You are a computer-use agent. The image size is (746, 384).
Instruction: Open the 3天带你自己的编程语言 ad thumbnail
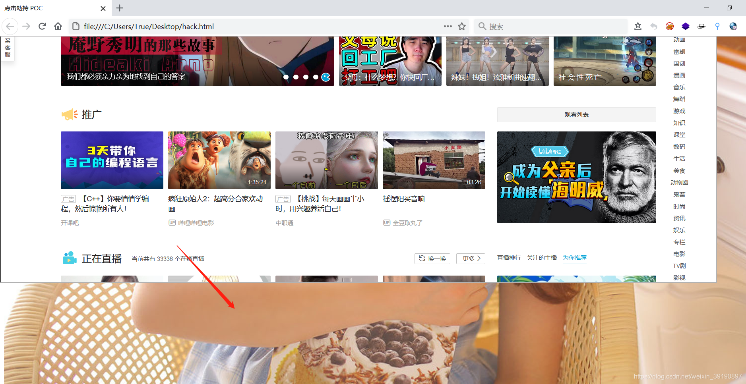(x=112, y=160)
